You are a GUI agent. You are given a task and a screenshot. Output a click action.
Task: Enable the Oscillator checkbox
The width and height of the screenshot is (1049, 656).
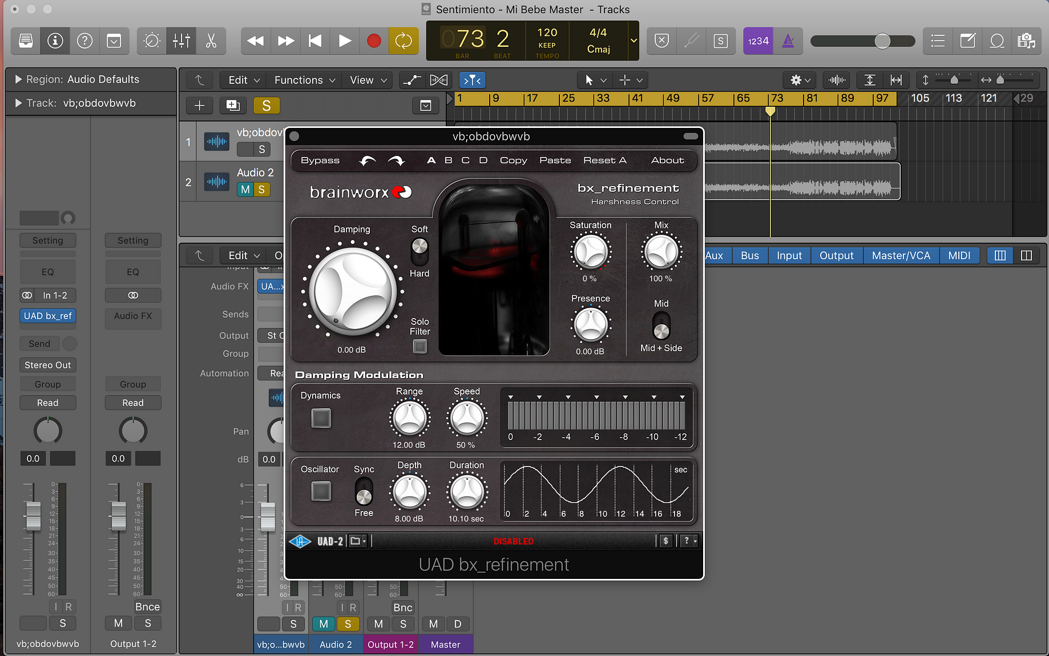click(321, 491)
